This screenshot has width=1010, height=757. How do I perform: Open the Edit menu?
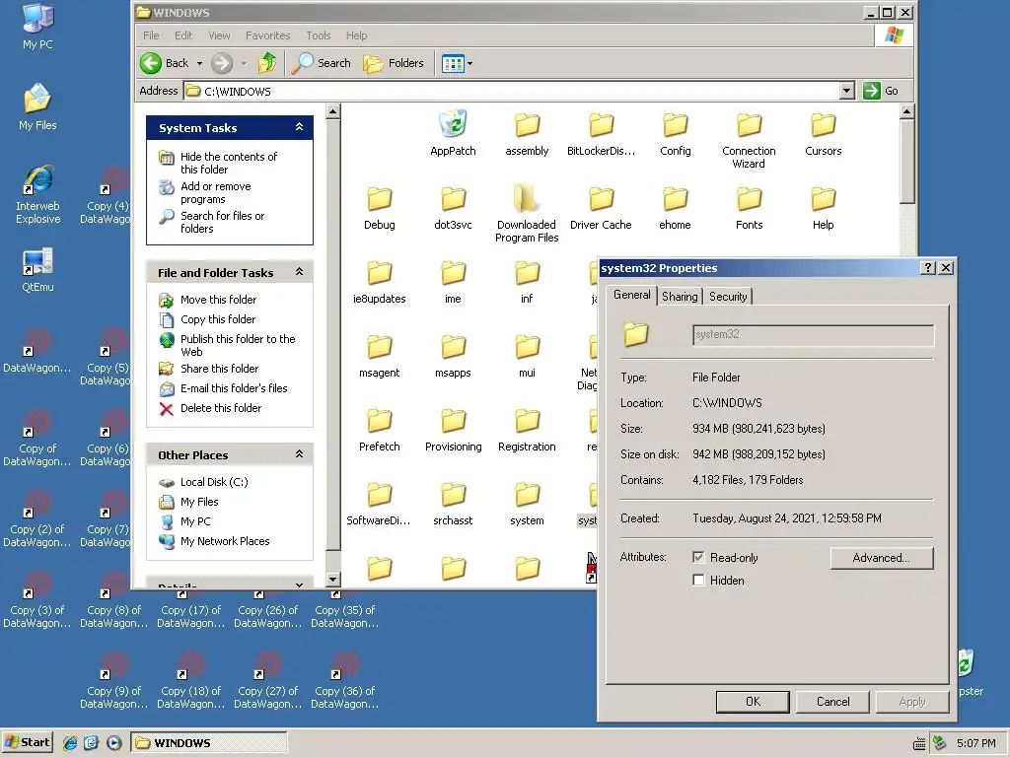(x=182, y=35)
